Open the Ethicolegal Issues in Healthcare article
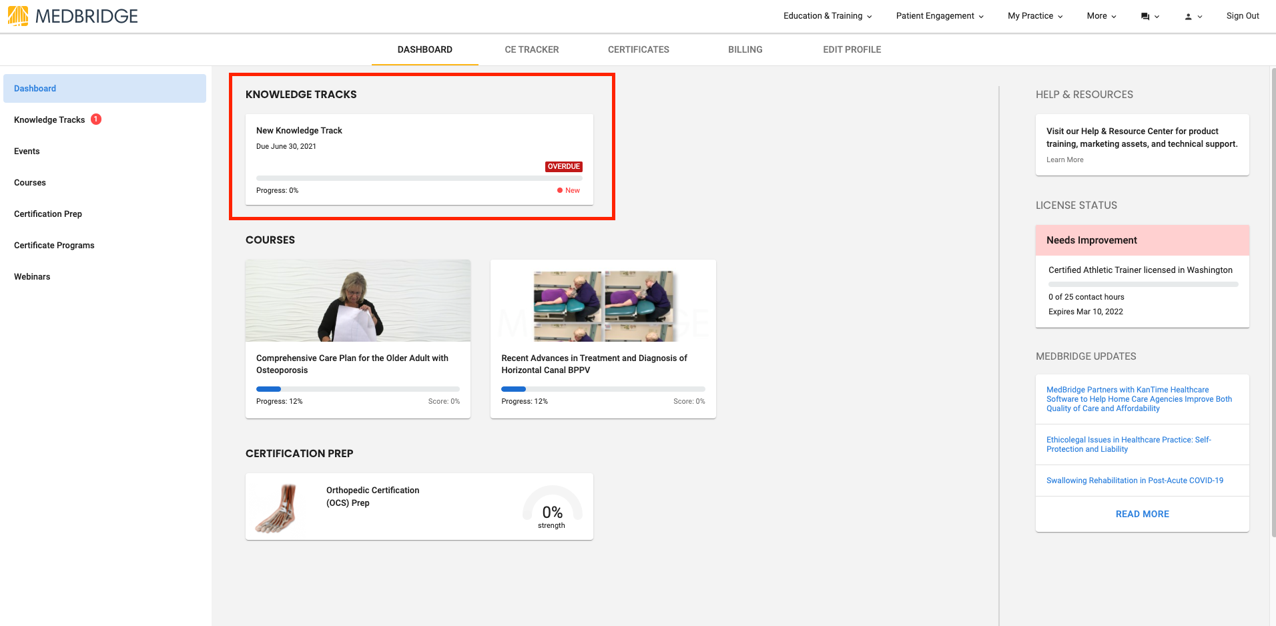The image size is (1276, 626). pos(1129,444)
